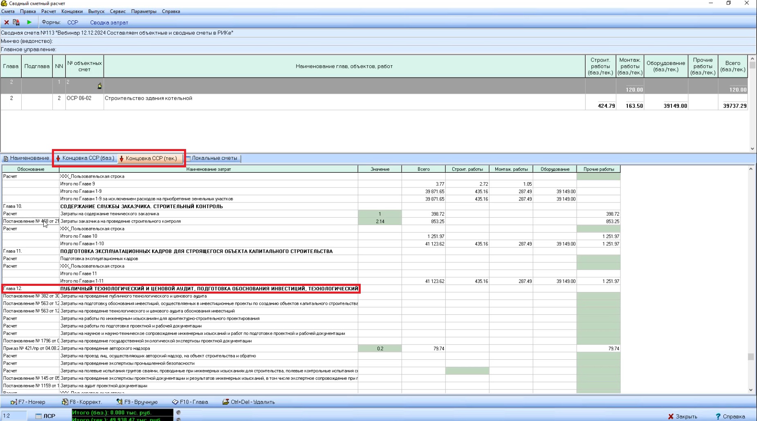Image resolution: width=757 pixels, height=421 pixels.
Task: Click the F9 – Вручную icon
Action: 119,402
